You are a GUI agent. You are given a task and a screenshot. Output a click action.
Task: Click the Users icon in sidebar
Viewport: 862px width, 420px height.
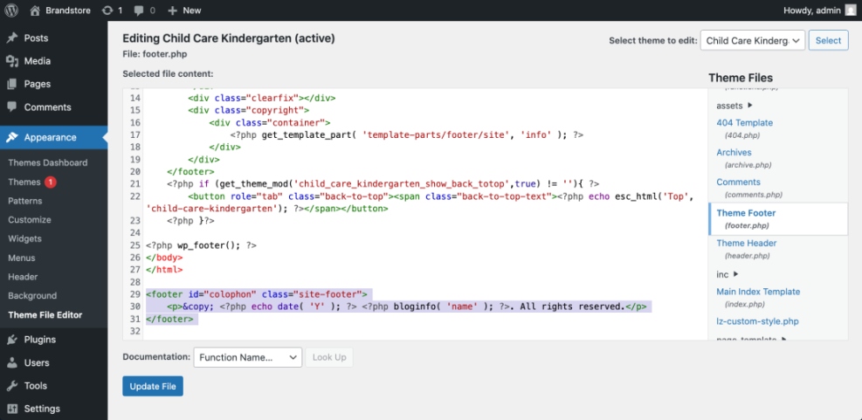12,363
